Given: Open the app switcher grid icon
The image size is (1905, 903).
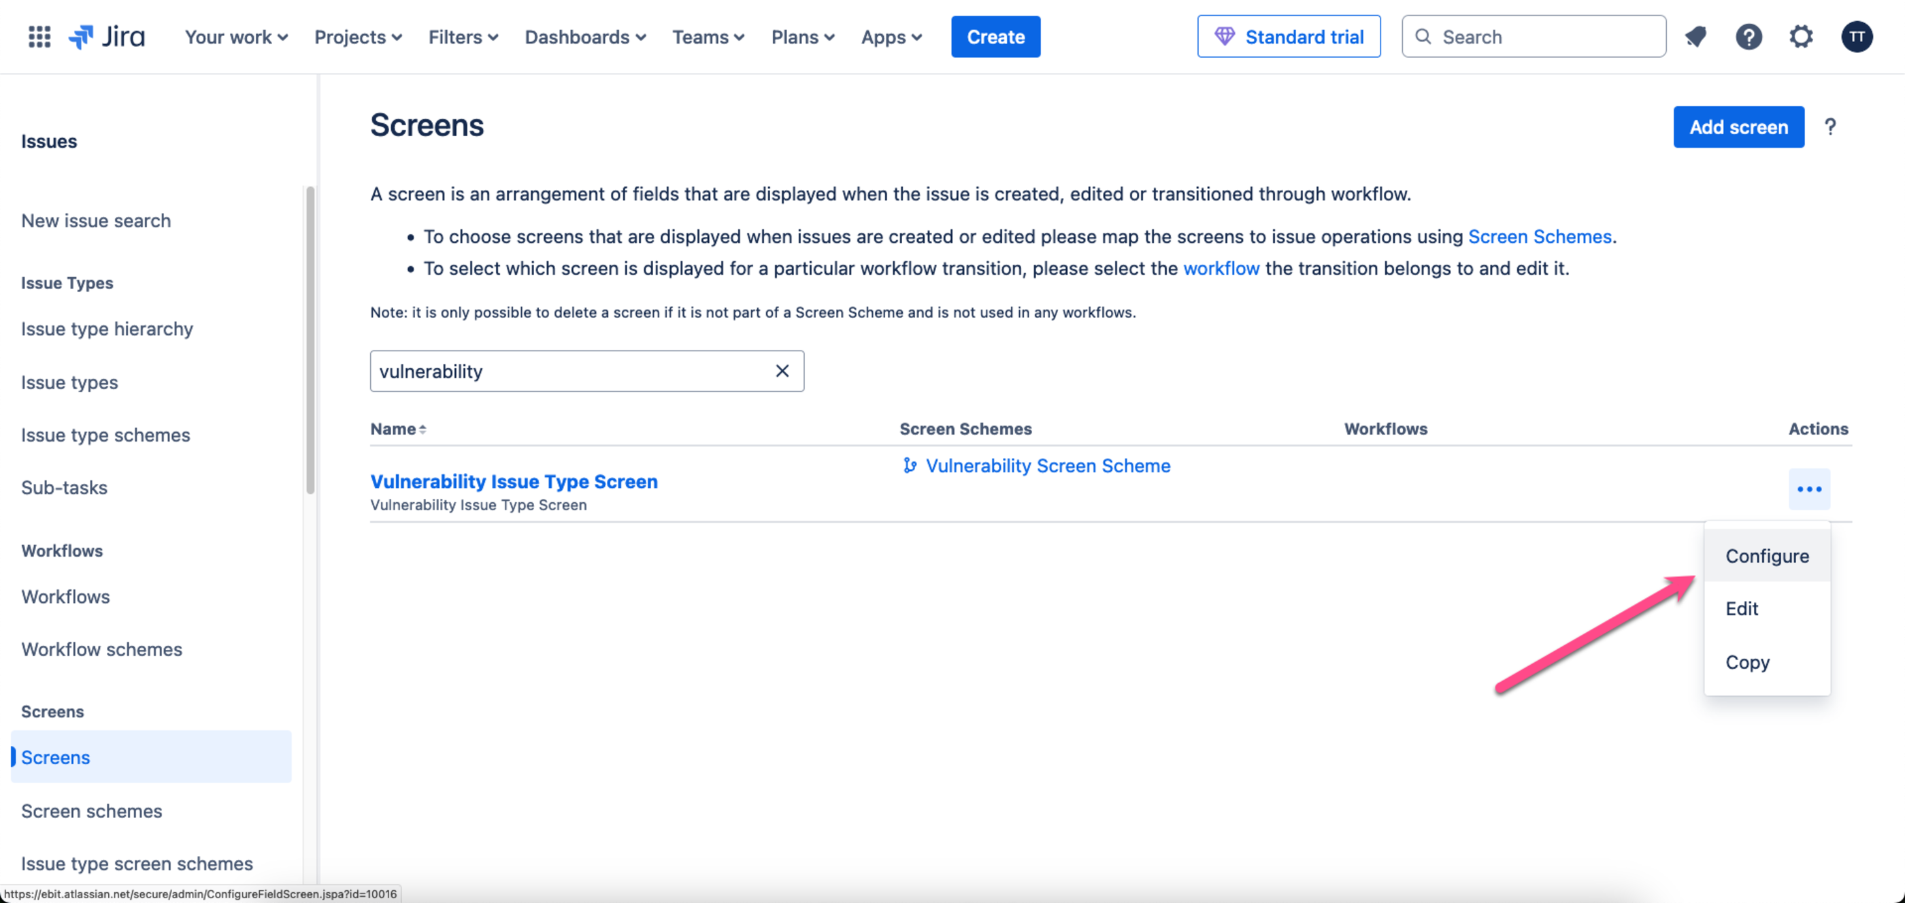Looking at the screenshot, I should (39, 36).
